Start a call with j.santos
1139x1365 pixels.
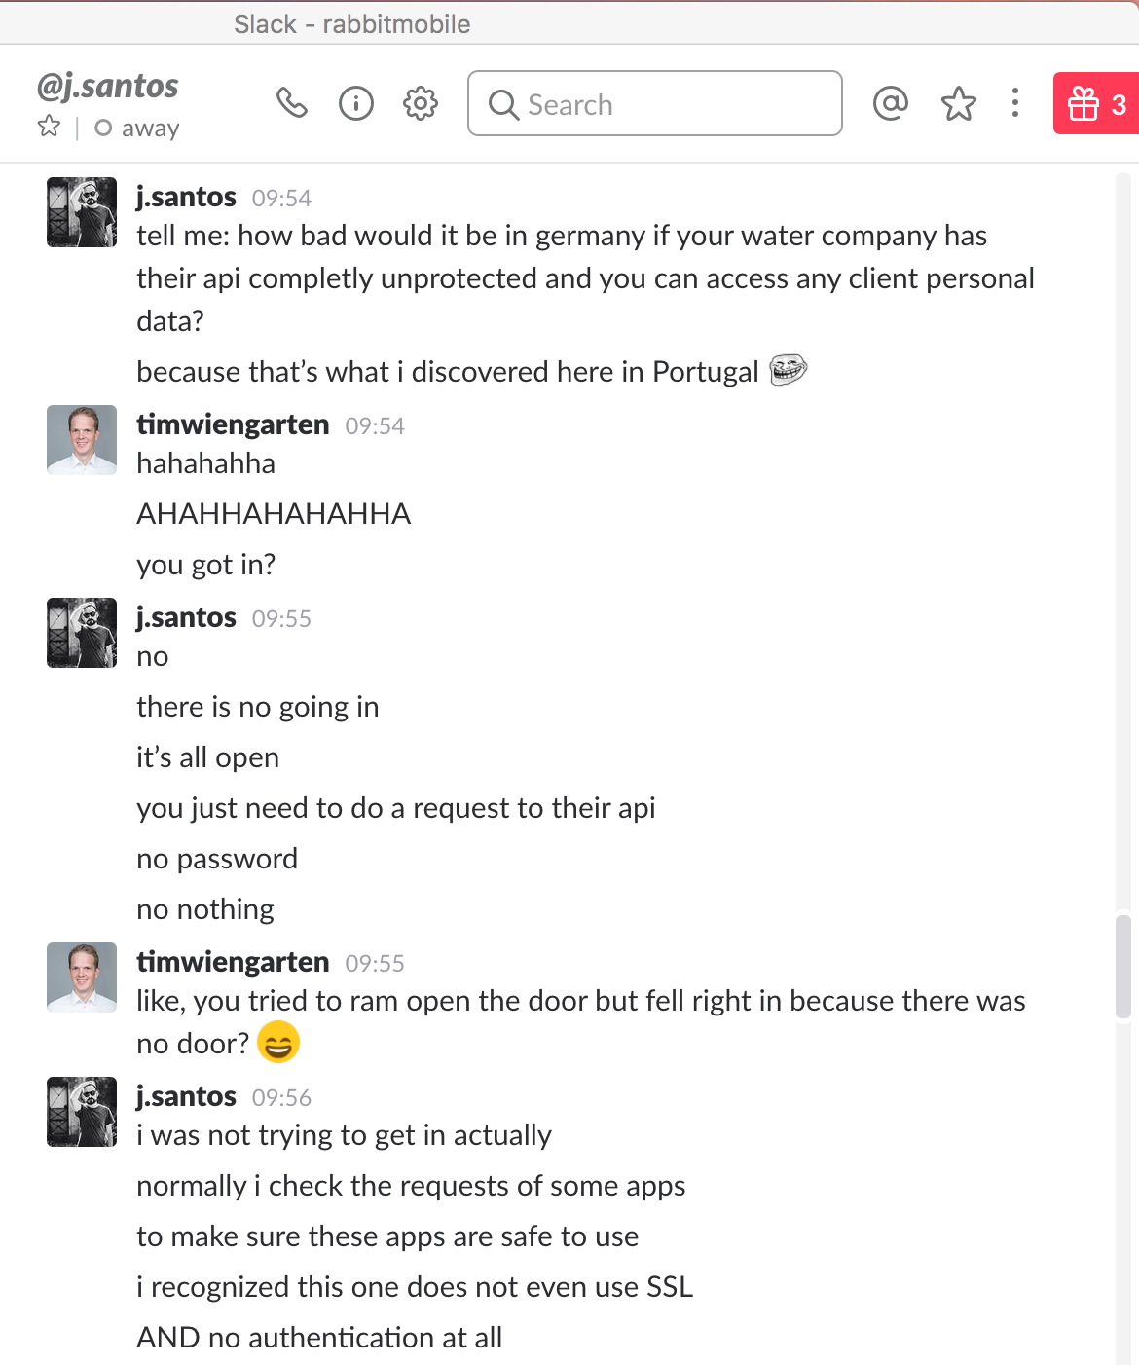[x=292, y=102]
